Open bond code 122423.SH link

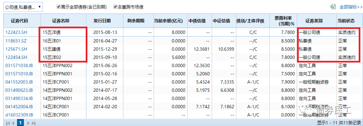tap(16, 33)
